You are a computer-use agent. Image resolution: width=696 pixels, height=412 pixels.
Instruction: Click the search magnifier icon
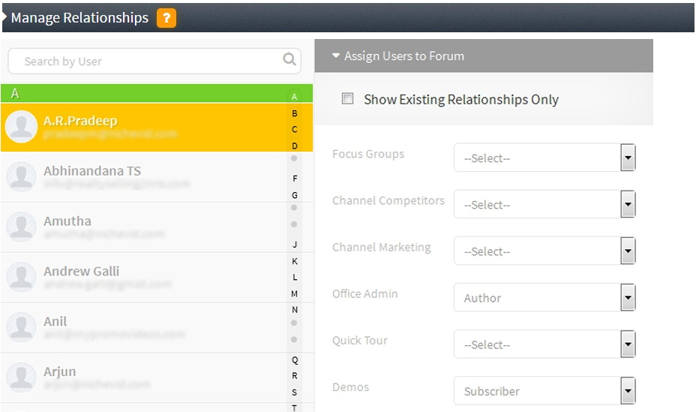tap(289, 60)
